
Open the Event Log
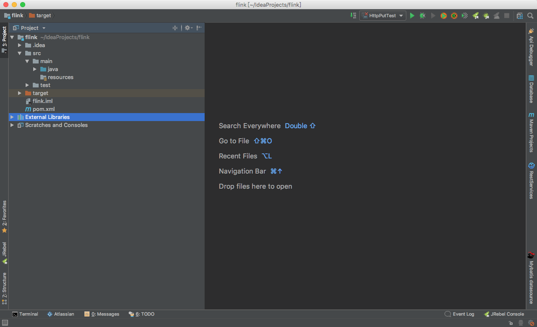click(459, 314)
